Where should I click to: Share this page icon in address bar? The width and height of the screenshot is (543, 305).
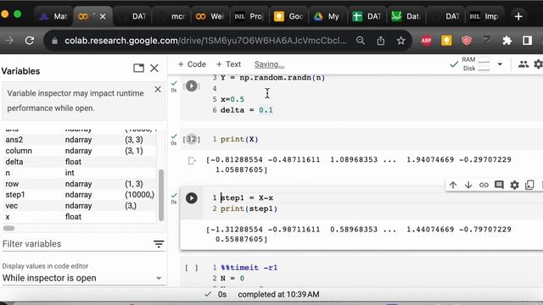(x=381, y=41)
